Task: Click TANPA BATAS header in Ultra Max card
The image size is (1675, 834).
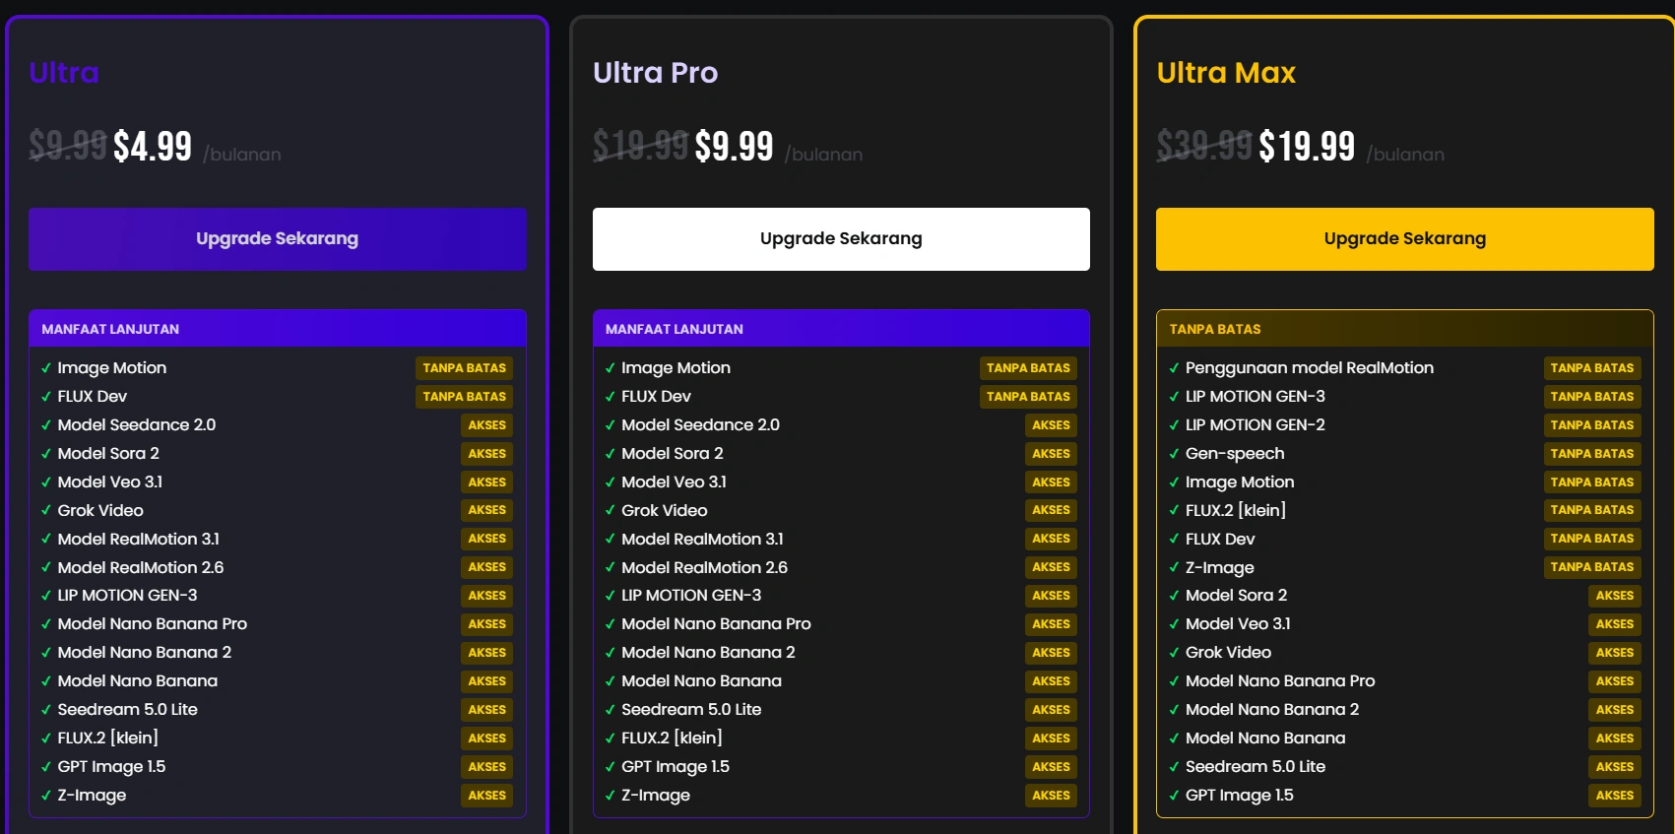Action: (1215, 329)
